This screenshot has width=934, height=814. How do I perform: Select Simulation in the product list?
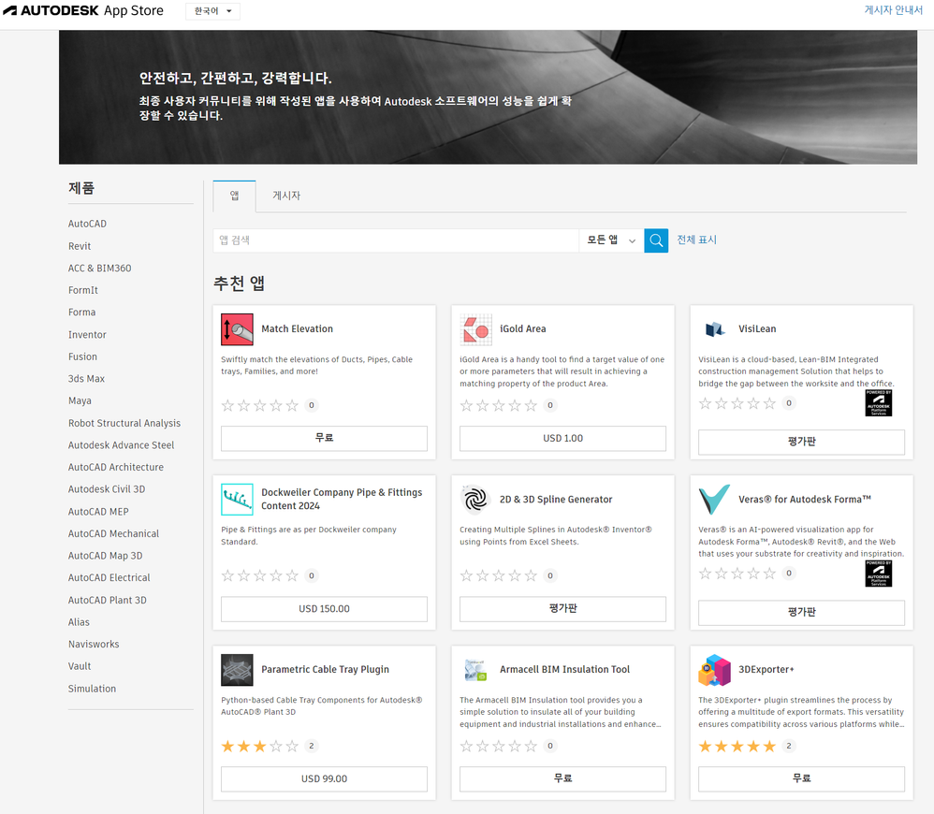[92, 689]
